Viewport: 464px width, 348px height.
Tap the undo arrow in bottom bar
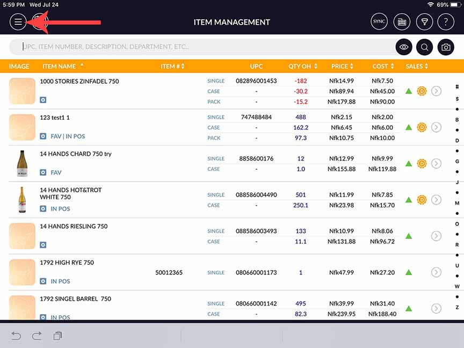click(16, 336)
